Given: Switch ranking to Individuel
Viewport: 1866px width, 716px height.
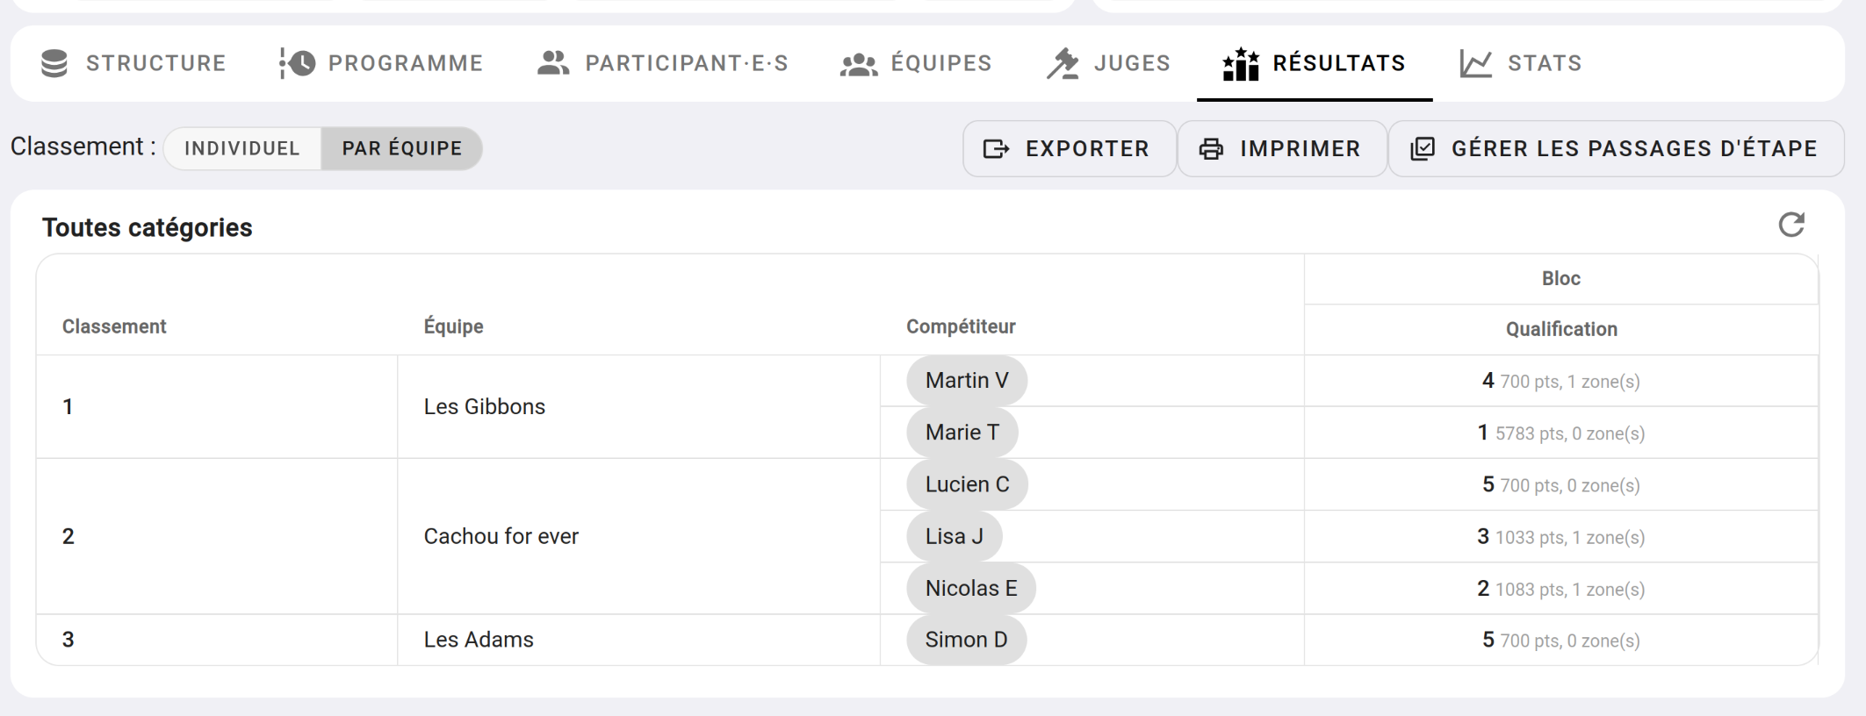Looking at the screenshot, I should (242, 148).
